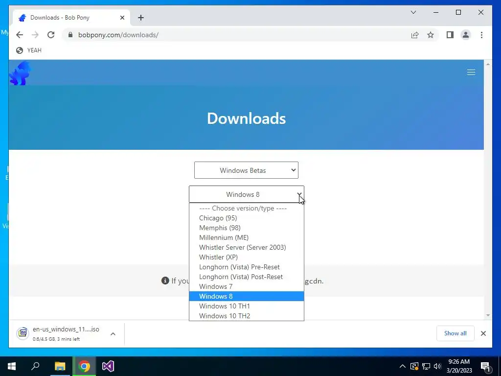Click the ISO file icon in download bar
The height and width of the screenshot is (376, 501).
coord(23,333)
